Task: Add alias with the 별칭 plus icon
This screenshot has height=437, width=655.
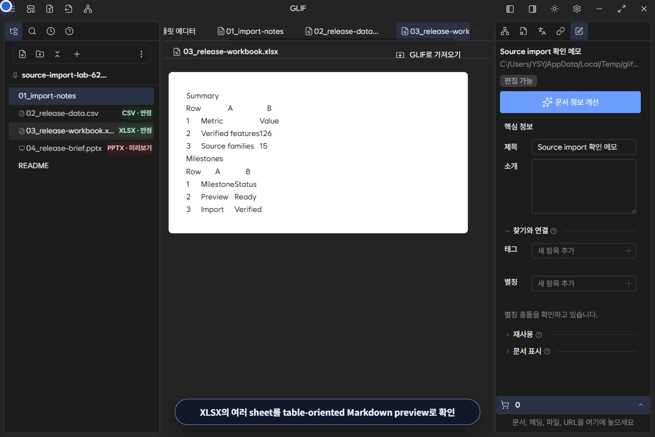Action: (x=629, y=284)
